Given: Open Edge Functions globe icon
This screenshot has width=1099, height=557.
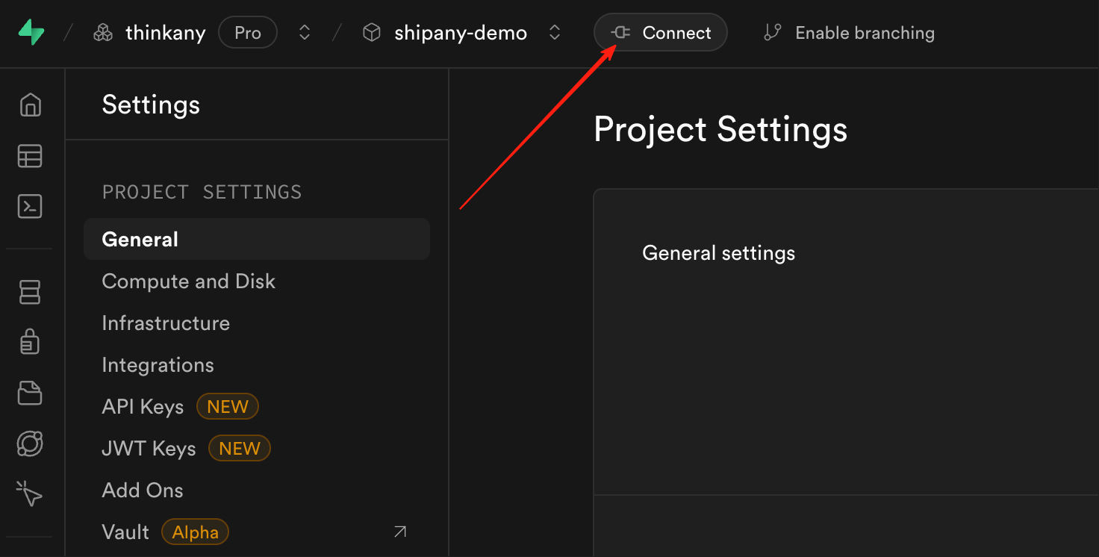Looking at the screenshot, I should [x=30, y=444].
